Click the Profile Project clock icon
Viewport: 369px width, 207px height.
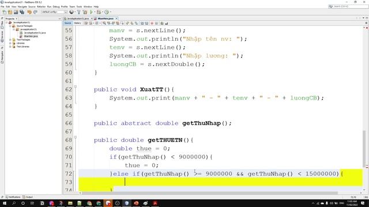(107, 12)
